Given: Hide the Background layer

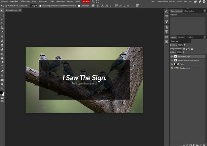Looking at the screenshot, I should pyautogui.click(x=172, y=68).
